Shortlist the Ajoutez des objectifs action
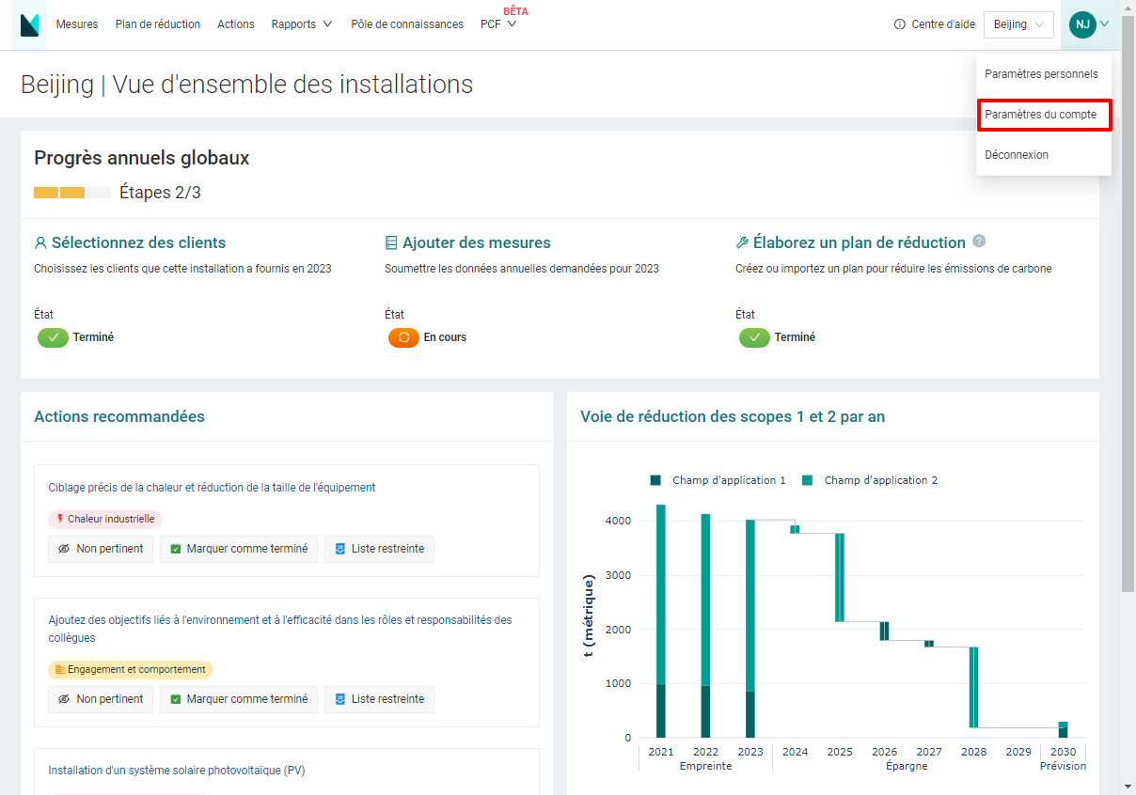 pyautogui.click(x=379, y=699)
